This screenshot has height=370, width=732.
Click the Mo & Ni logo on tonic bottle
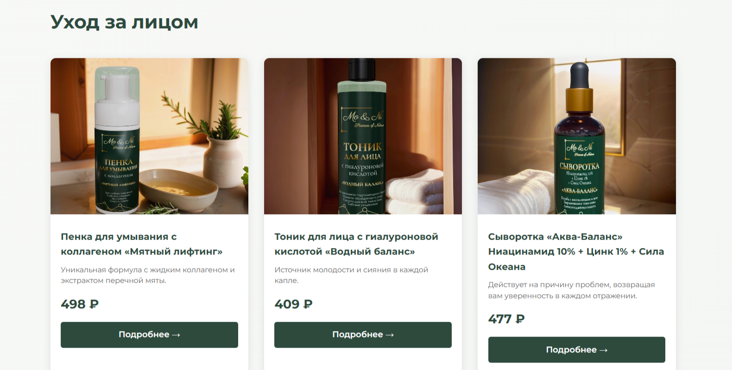[x=363, y=119]
